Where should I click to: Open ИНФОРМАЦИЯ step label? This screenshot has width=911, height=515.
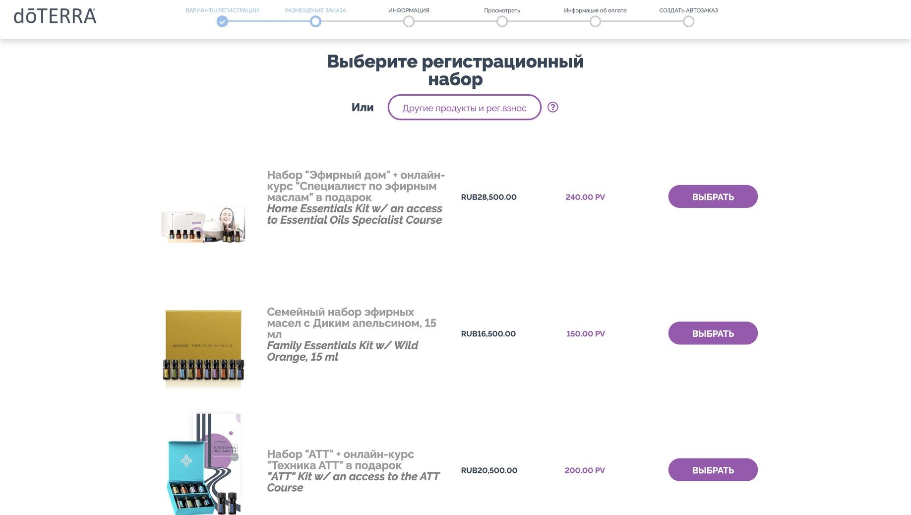tap(409, 10)
